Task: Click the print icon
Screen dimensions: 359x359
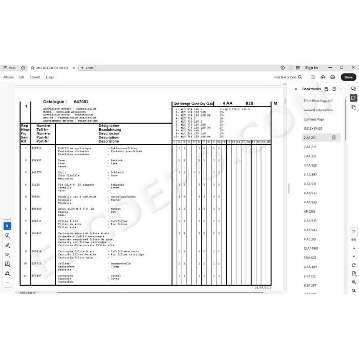Action: [x=333, y=77]
